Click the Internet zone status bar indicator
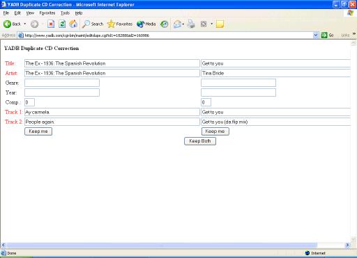Screen dimensions: 357x258 pos(315,253)
